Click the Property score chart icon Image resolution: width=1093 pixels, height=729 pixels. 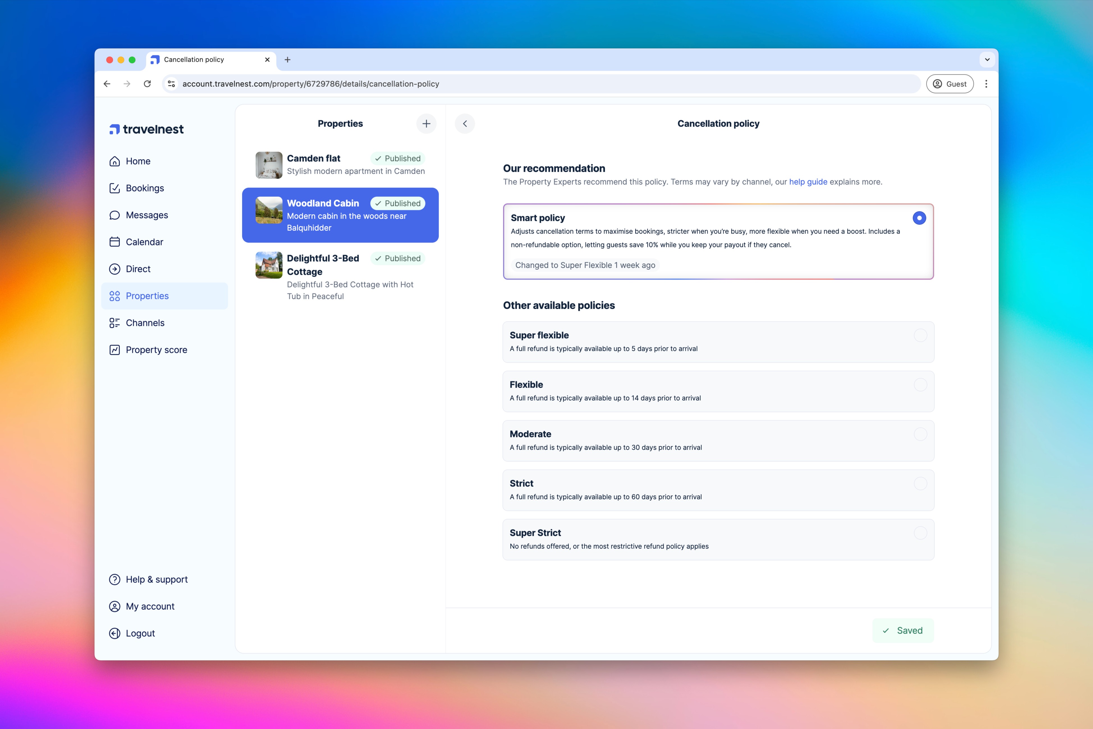114,350
